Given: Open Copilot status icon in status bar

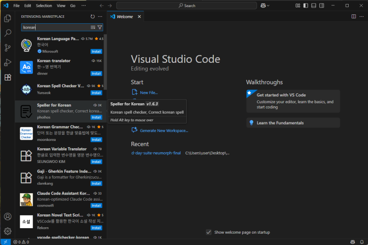Looking at the screenshot, I should 353,242.
